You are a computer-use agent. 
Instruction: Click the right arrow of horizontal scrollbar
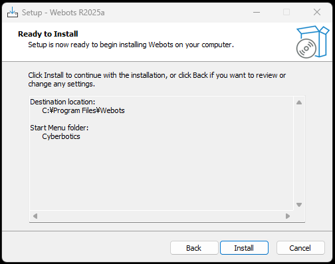(x=288, y=216)
